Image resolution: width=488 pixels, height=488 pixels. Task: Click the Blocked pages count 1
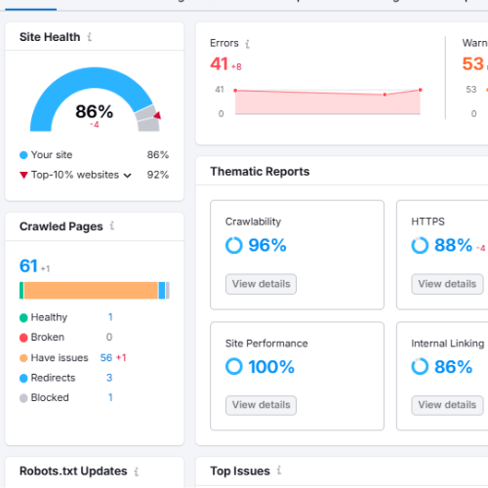click(x=110, y=397)
